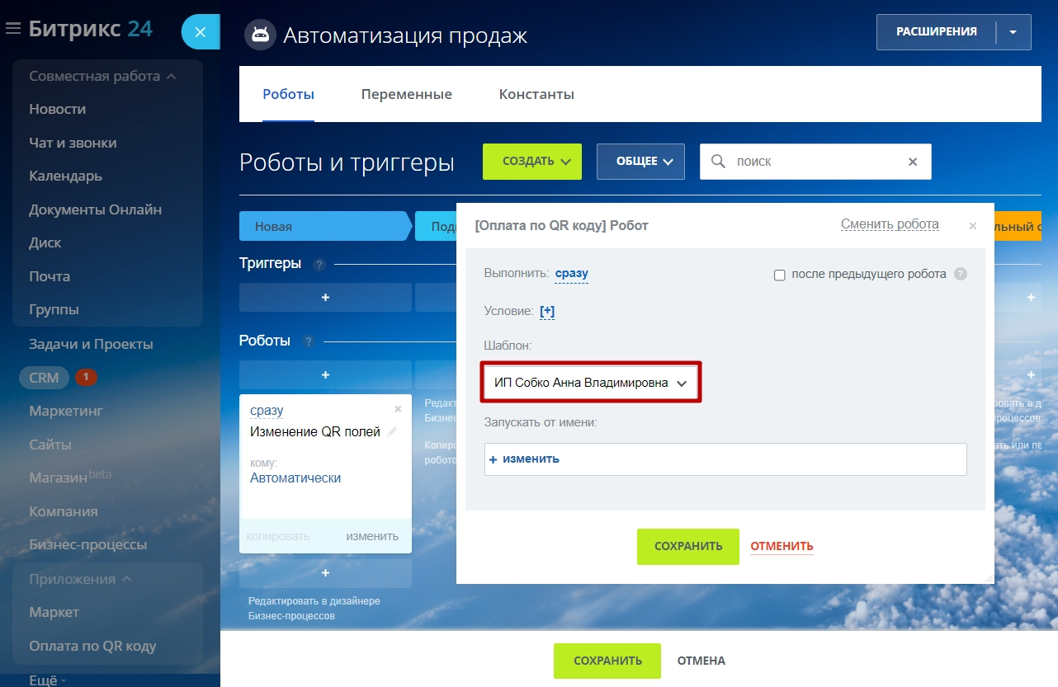
Task: Click the red CRM notification badge
Action: click(x=87, y=378)
